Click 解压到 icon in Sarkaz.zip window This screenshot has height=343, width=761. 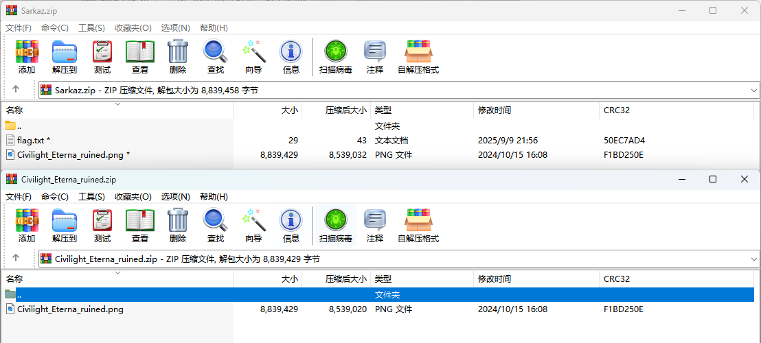click(65, 57)
